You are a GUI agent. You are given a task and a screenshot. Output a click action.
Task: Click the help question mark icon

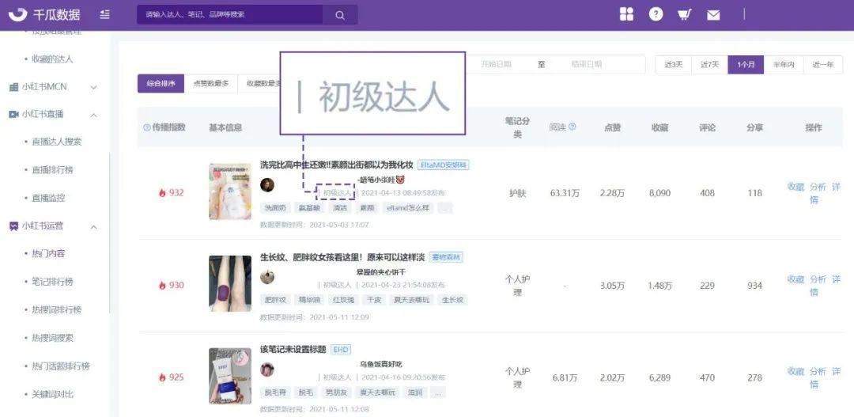656,14
